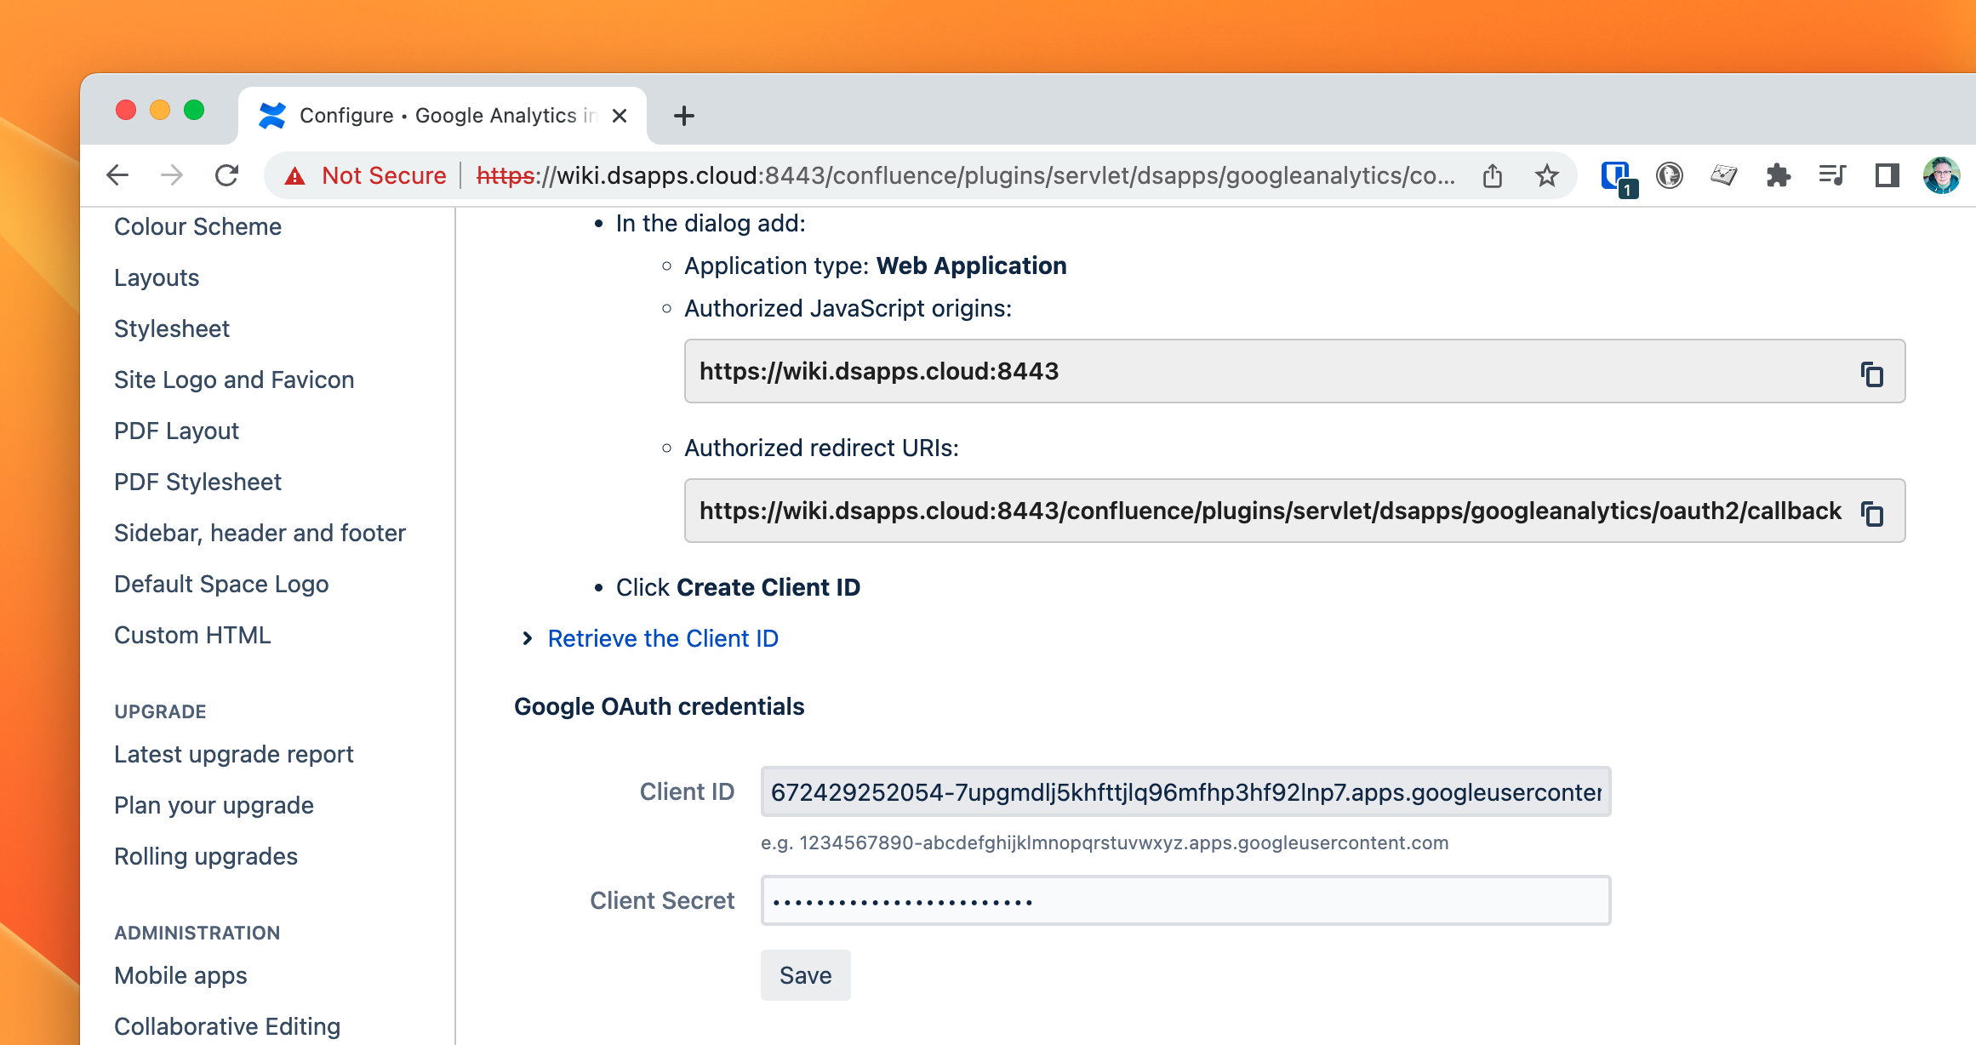Open the Extensions puzzle icon

coord(1778,175)
